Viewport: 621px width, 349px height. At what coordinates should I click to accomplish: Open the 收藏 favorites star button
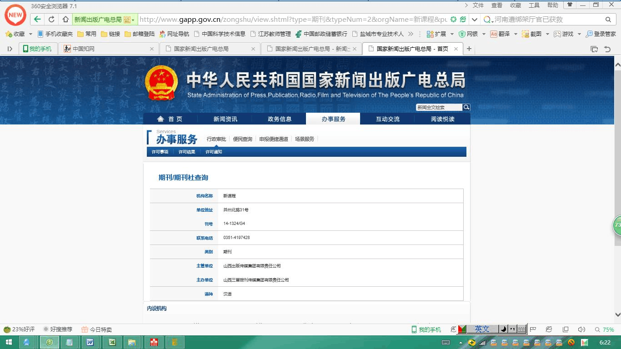[15, 34]
